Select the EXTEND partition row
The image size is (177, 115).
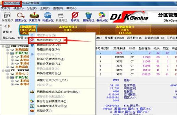point(136,57)
